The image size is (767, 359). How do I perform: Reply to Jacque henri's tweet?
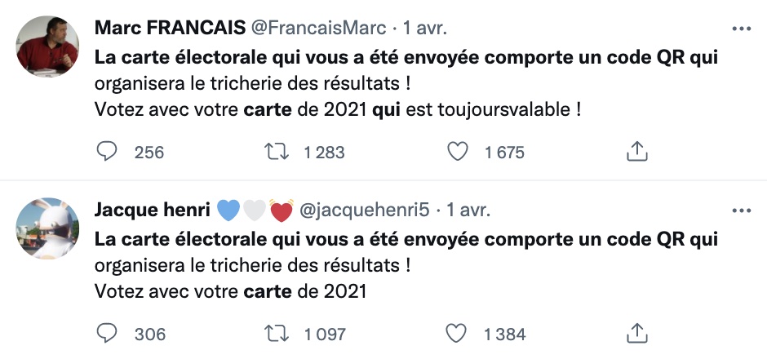click(x=108, y=333)
